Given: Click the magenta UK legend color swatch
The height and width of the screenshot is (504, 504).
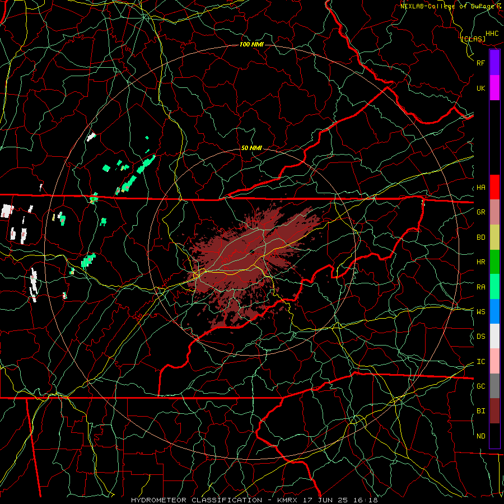Looking at the screenshot, I should 494,88.
